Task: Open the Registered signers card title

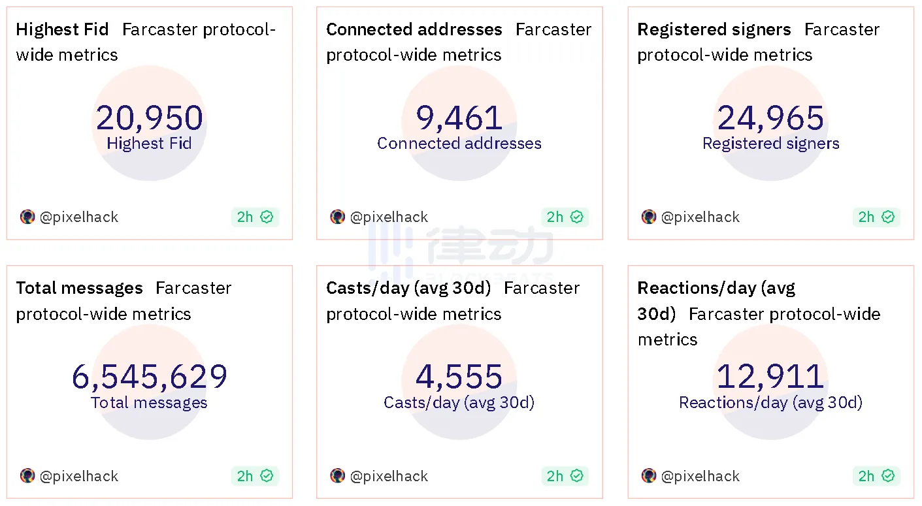Action: tap(714, 29)
